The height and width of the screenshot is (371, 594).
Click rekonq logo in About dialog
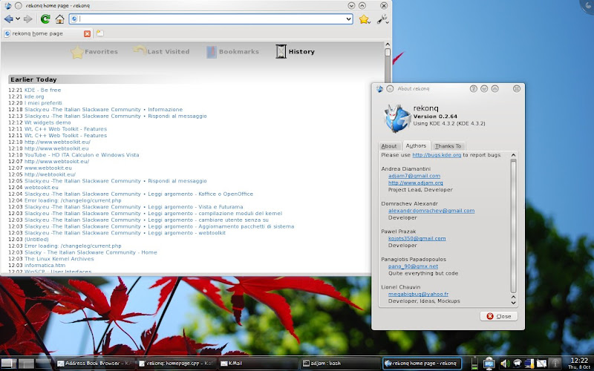(396, 118)
